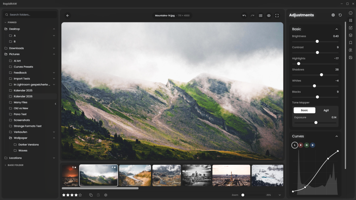Open the Presets bookmark panel
356x200 pixels.
click(350, 43)
